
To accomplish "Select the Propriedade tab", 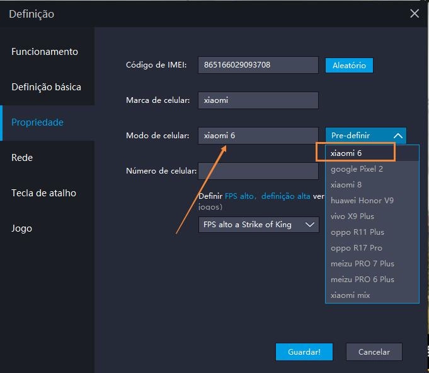I will click(x=37, y=122).
